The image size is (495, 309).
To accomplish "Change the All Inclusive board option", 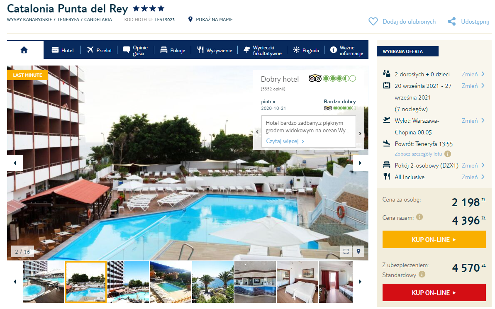I will [473, 177].
